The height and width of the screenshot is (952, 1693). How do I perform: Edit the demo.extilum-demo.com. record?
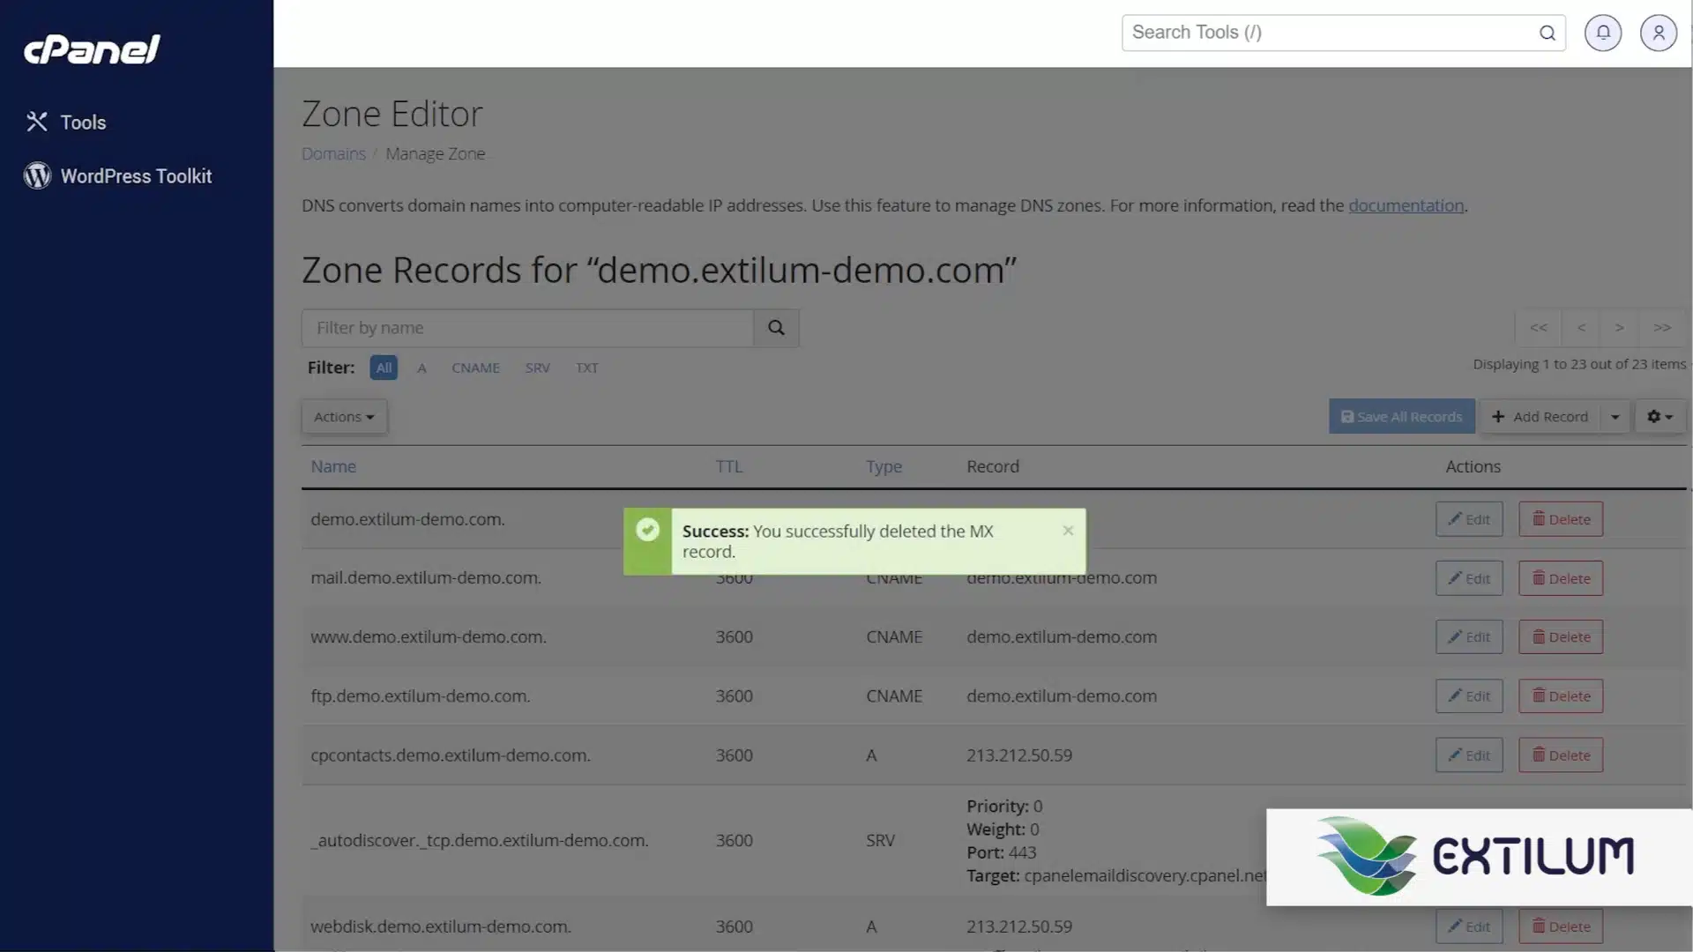tap(1469, 519)
